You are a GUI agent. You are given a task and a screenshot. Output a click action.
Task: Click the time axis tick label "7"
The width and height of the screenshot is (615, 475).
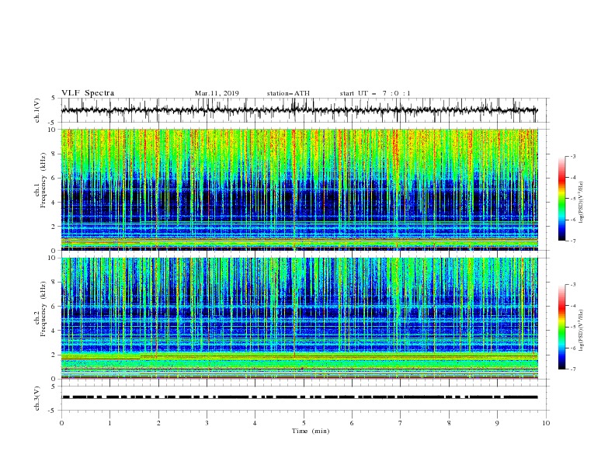pyautogui.click(x=401, y=423)
